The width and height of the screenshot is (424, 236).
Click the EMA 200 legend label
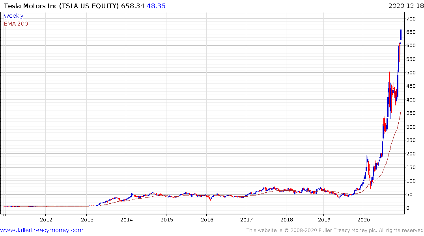16,24
